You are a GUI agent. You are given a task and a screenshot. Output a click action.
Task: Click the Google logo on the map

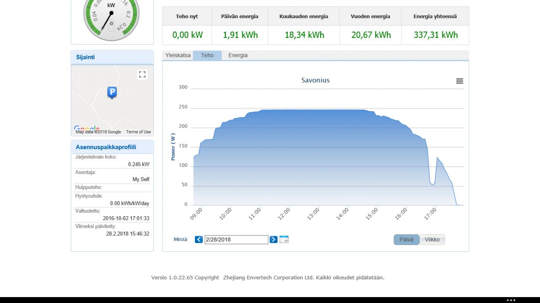tap(86, 129)
